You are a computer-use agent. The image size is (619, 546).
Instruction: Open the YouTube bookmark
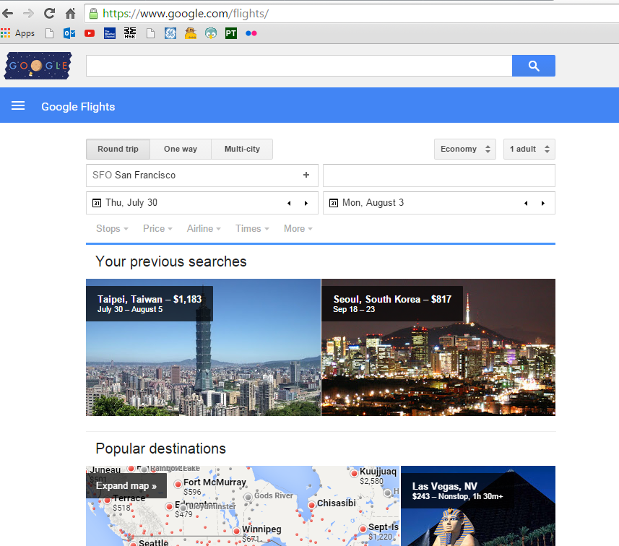[90, 33]
